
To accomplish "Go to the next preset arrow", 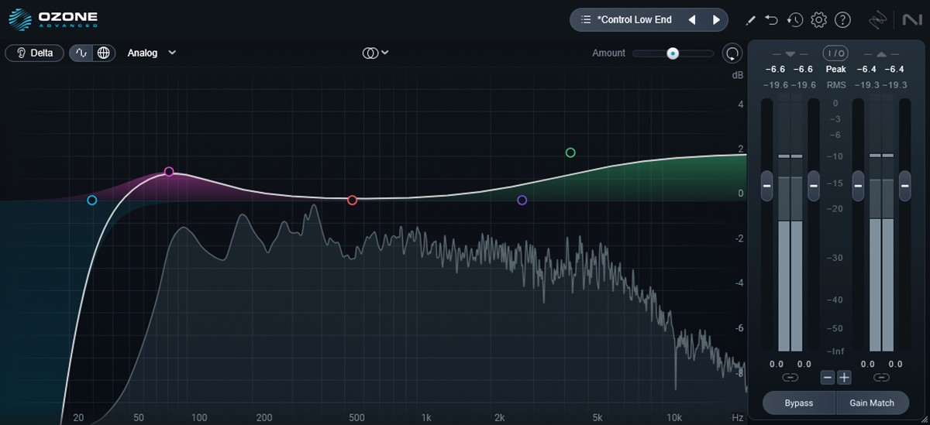I will (716, 20).
